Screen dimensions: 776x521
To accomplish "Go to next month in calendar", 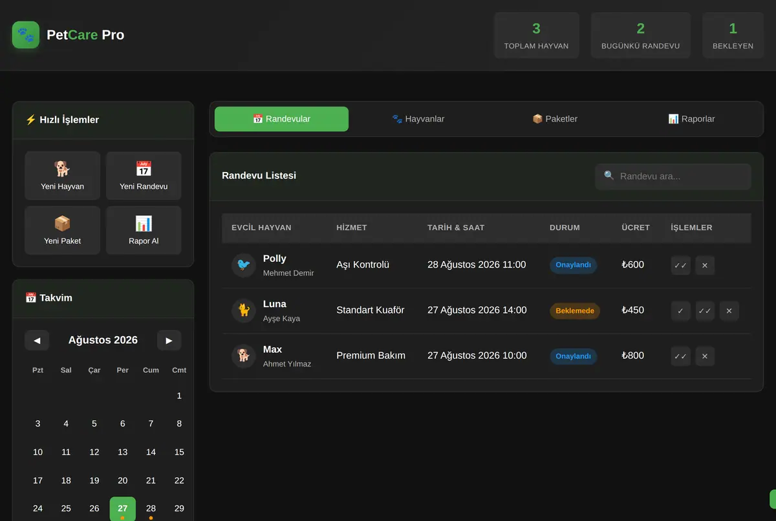I will tap(169, 340).
